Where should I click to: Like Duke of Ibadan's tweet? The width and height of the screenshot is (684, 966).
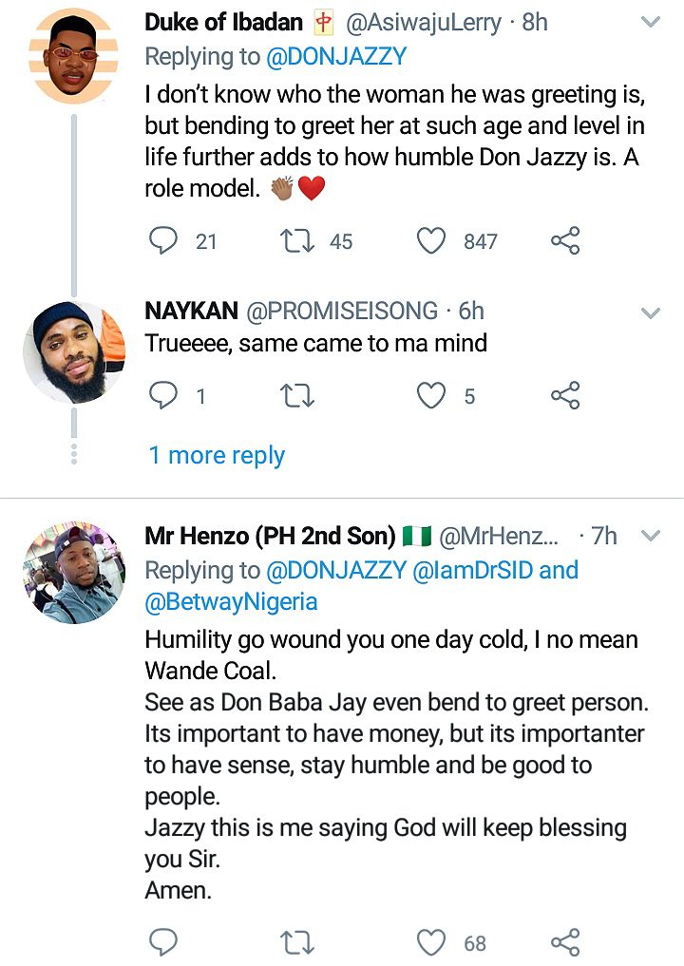(x=432, y=241)
